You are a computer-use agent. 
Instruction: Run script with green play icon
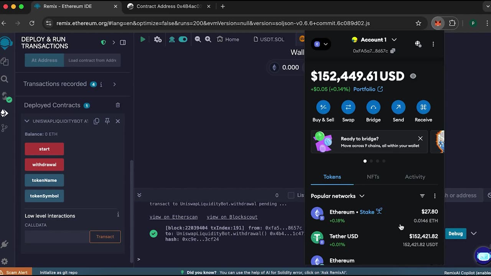point(143,39)
